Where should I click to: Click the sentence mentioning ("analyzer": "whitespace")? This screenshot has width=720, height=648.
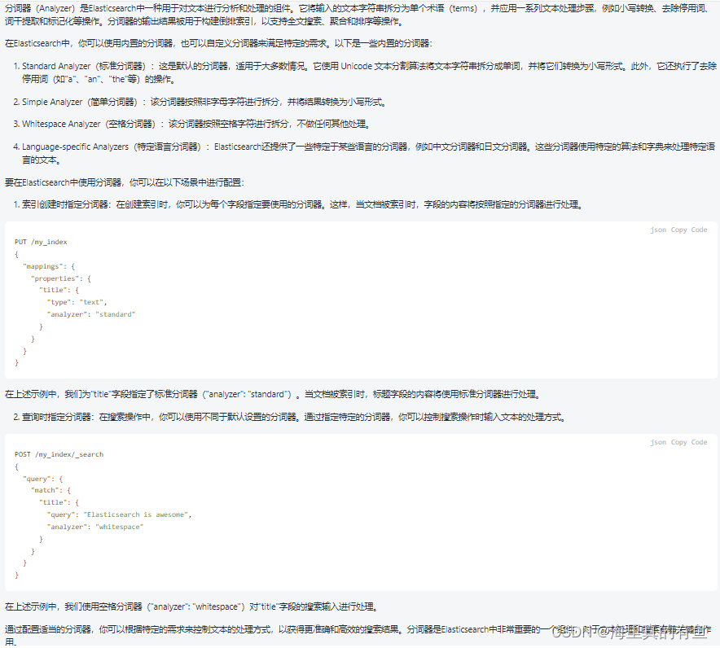pyautogui.click(x=192, y=606)
